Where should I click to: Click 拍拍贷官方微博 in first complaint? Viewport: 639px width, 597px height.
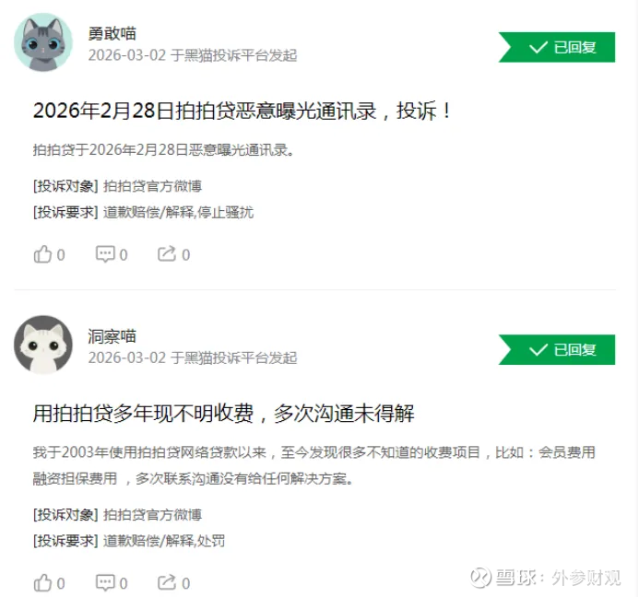tap(152, 186)
